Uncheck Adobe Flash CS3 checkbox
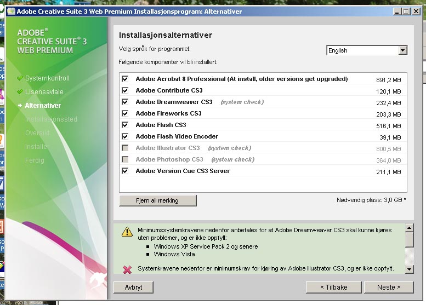Image resolution: width=426 pixels, height=305 pixels. point(125,125)
